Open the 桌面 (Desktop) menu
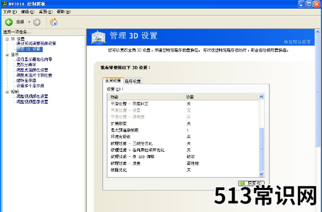 46,12
